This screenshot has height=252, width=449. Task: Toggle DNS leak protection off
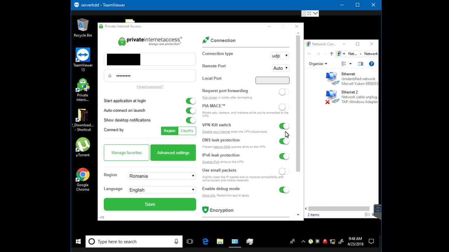[x=284, y=141]
